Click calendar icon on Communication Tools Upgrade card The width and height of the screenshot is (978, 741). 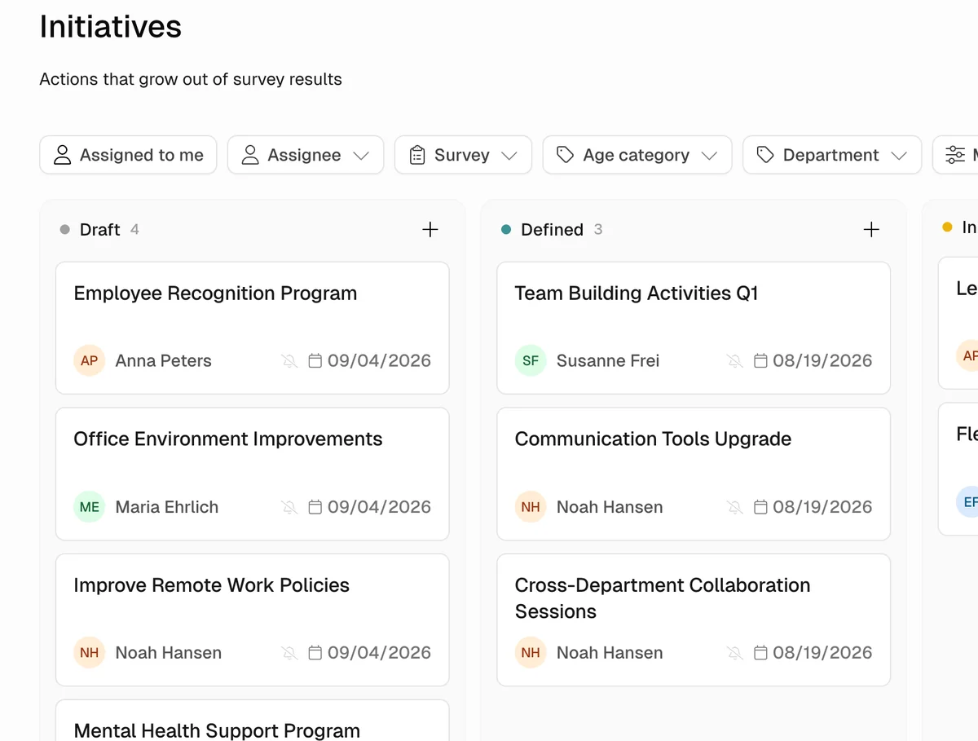point(760,507)
